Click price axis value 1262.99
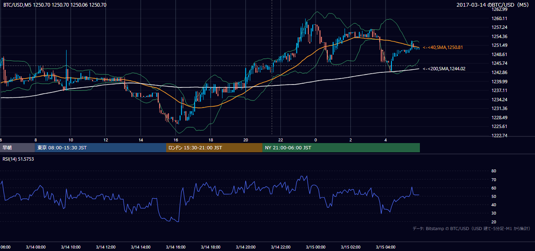This screenshot has width=535, height=251. coord(499,9)
